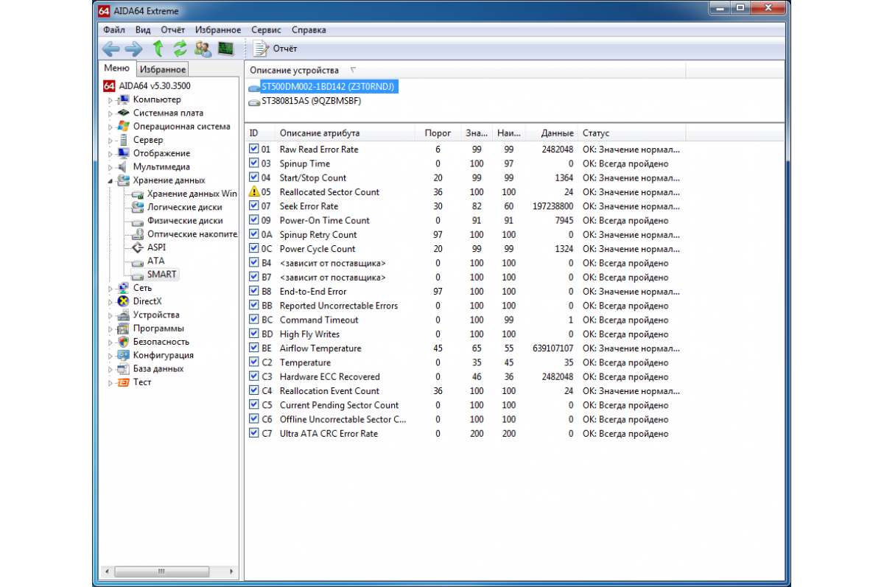Open the Сервис menu

coord(266,30)
